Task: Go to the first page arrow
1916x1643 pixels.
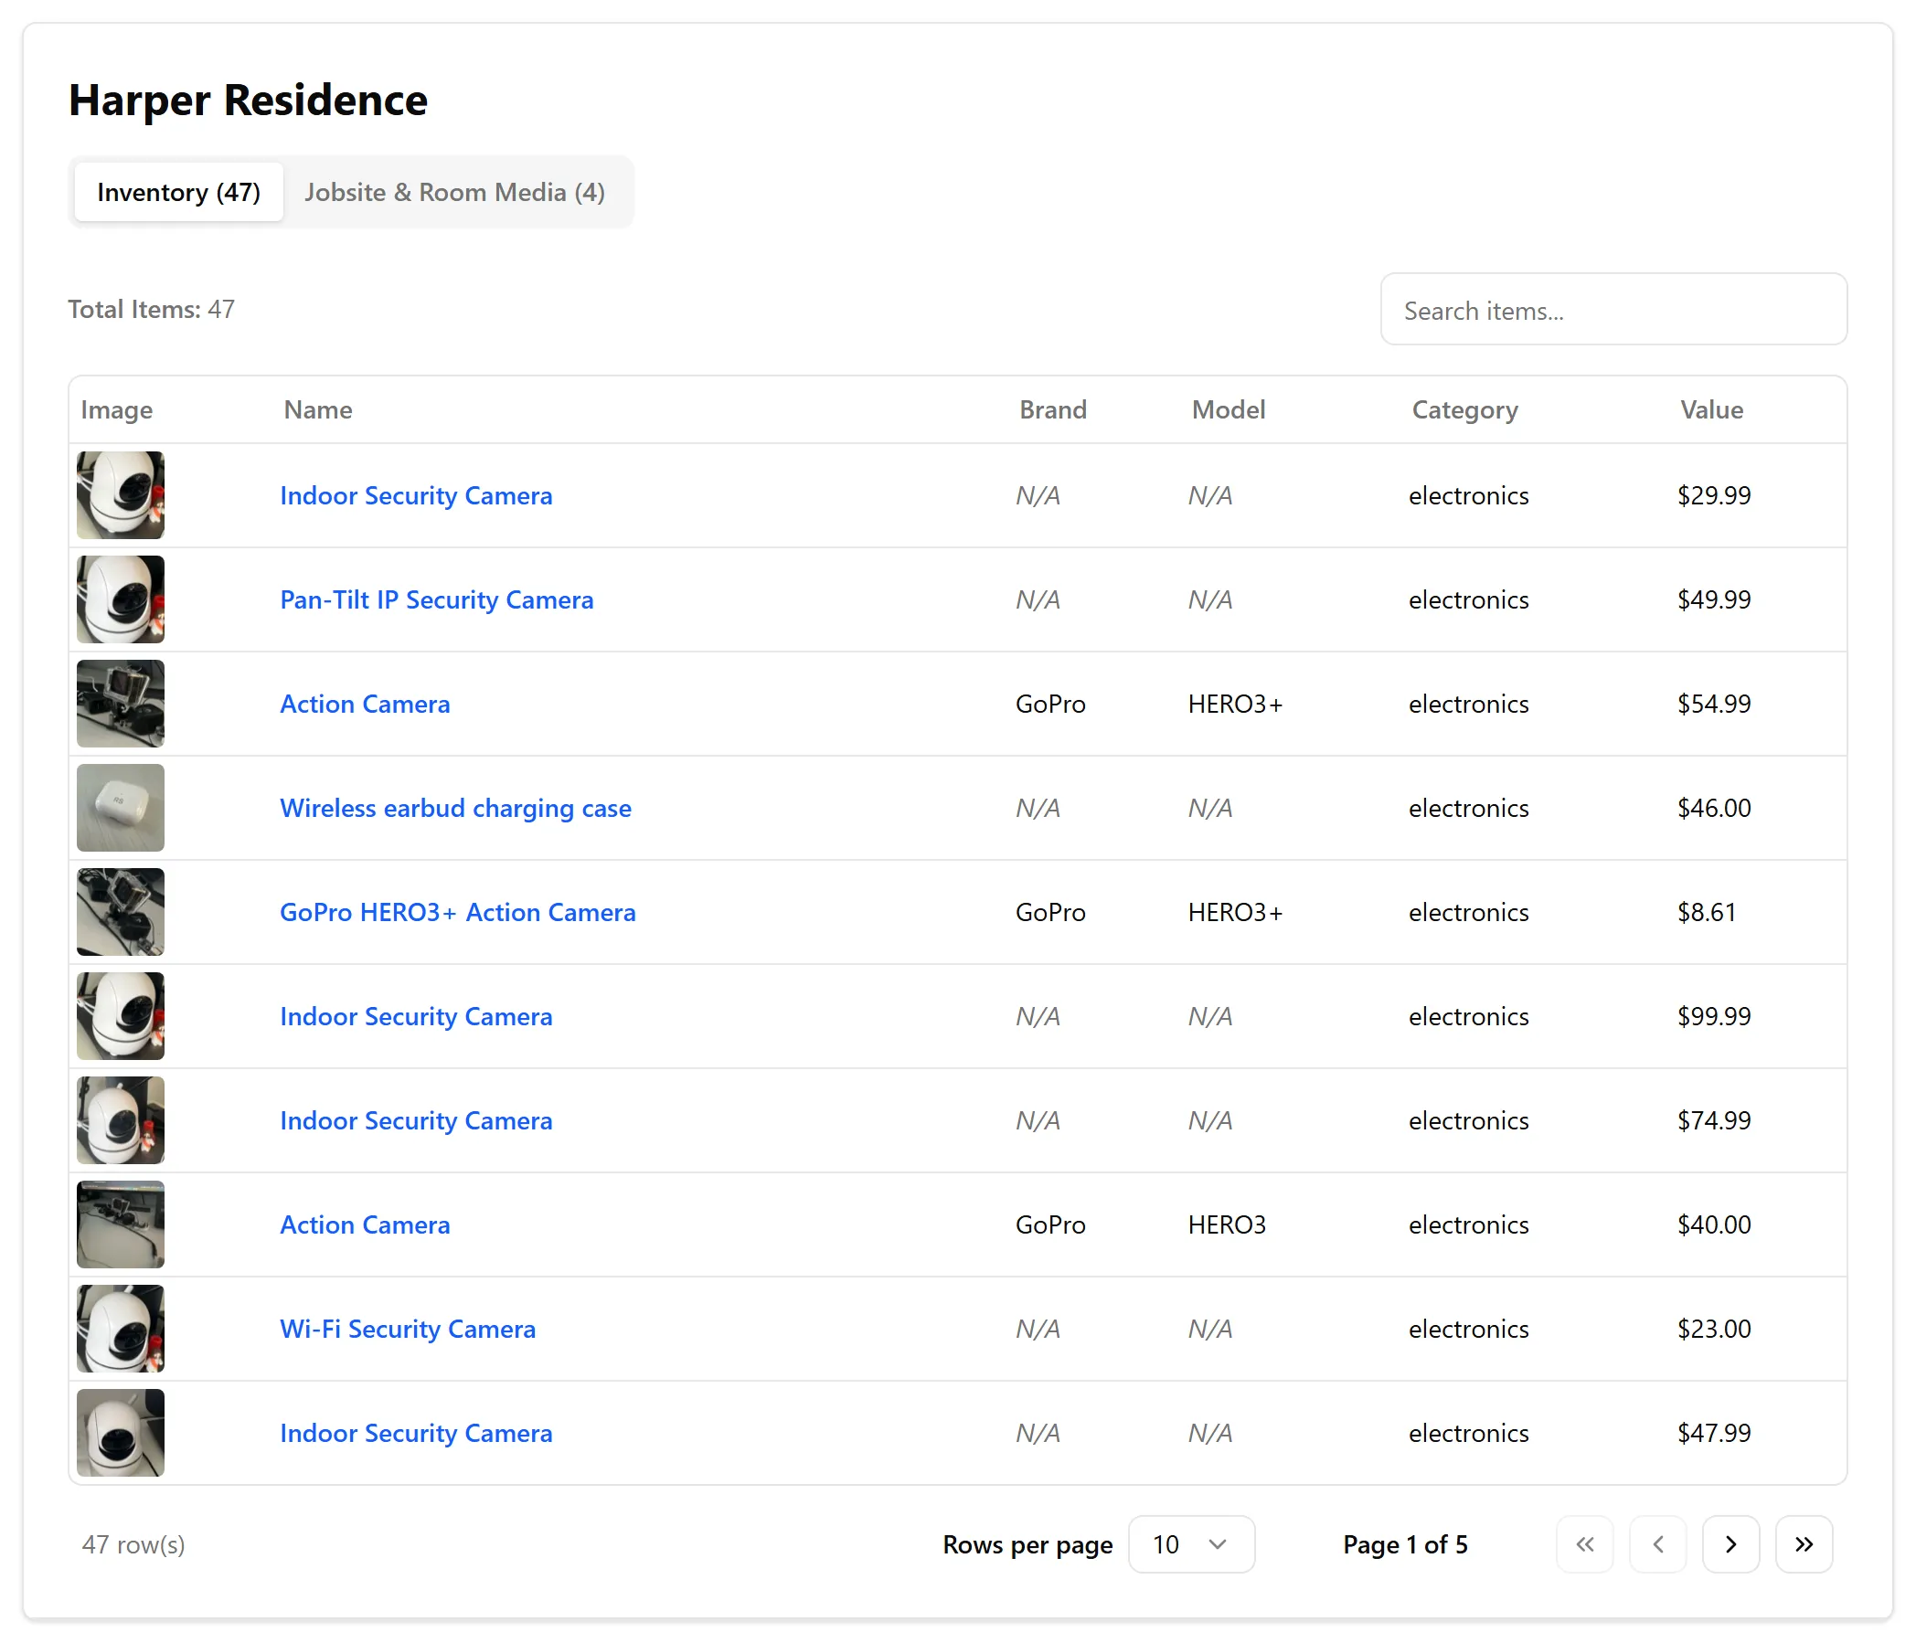Action: pyautogui.click(x=1584, y=1544)
